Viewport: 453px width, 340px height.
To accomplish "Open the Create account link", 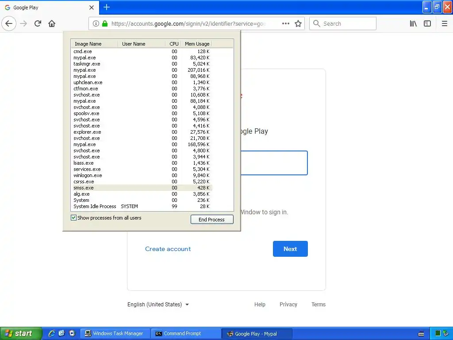I will tap(168, 249).
